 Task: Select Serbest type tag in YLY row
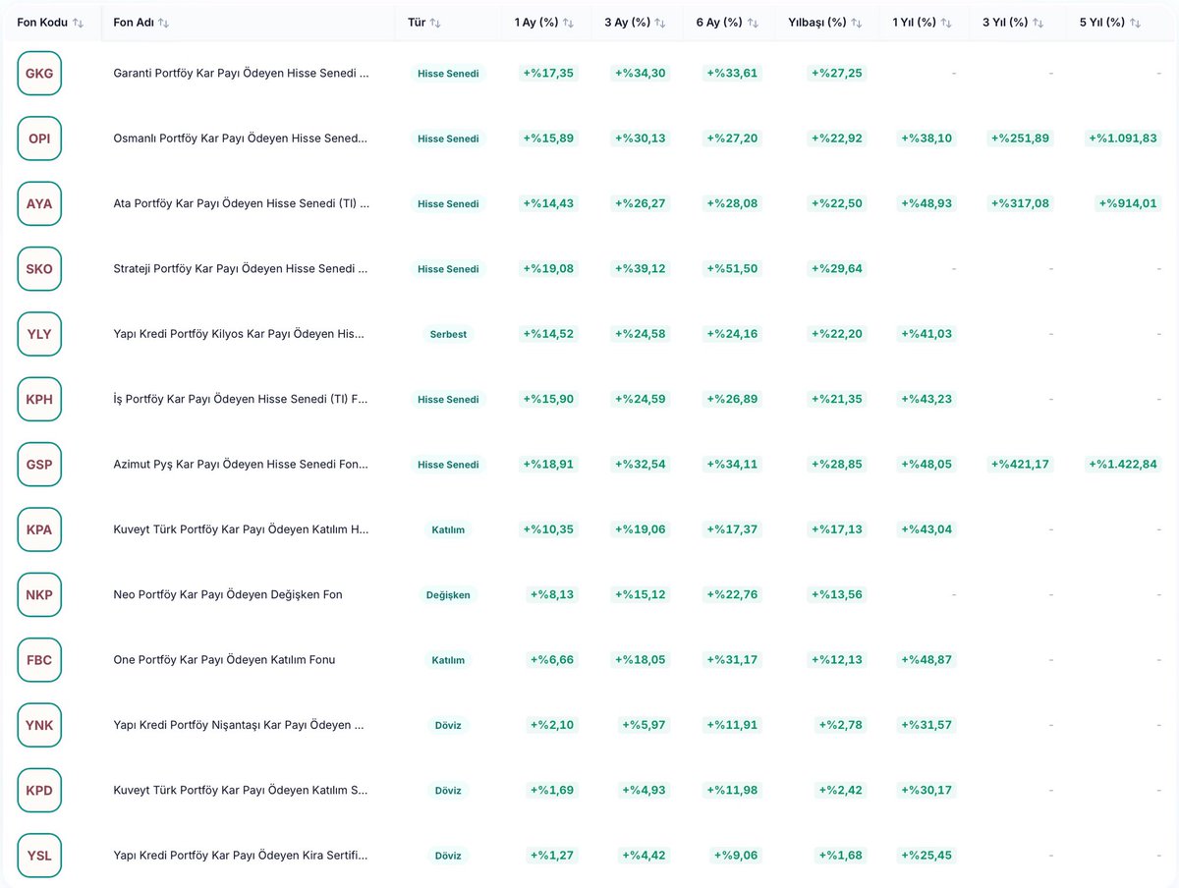(x=448, y=334)
